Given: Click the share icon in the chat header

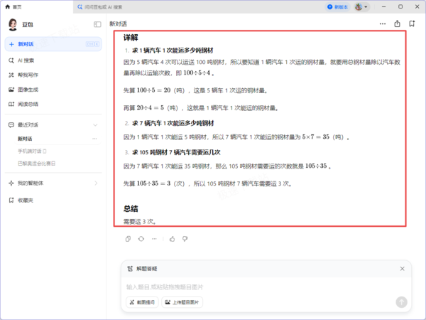Looking at the screenshot, I should click(397, 24).
